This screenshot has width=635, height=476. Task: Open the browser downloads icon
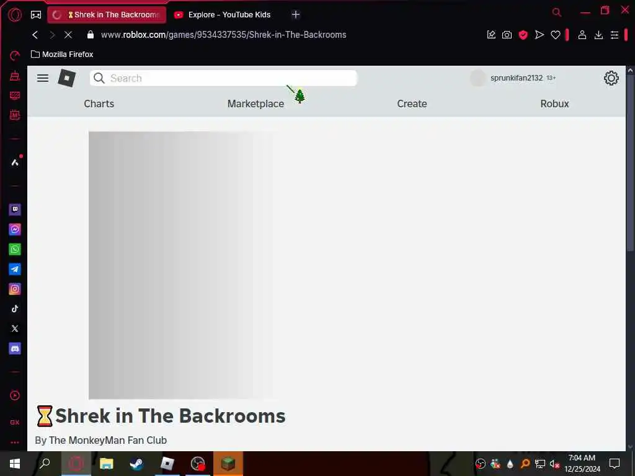click(598, 35)
